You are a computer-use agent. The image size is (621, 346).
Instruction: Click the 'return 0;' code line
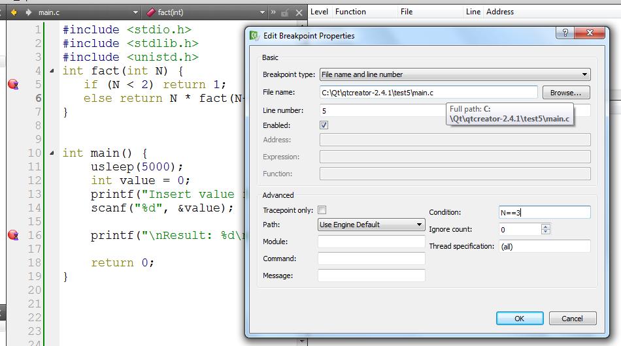(122, 262)
